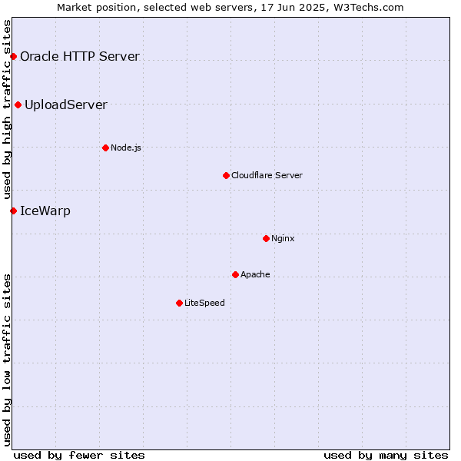Click the Nginx red marker
The width and height of the screenshot is (461, 461).
pos(266,238)
